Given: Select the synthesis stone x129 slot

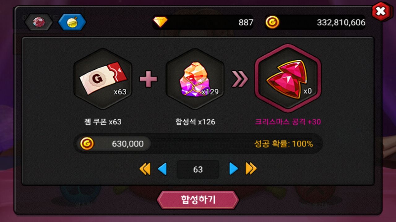Looking at the screenshot, I should pos(195,79).
